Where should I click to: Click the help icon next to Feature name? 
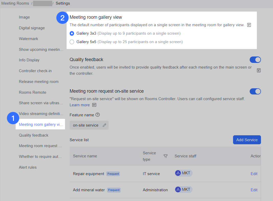pyautogui.click(x=98, y=115)
